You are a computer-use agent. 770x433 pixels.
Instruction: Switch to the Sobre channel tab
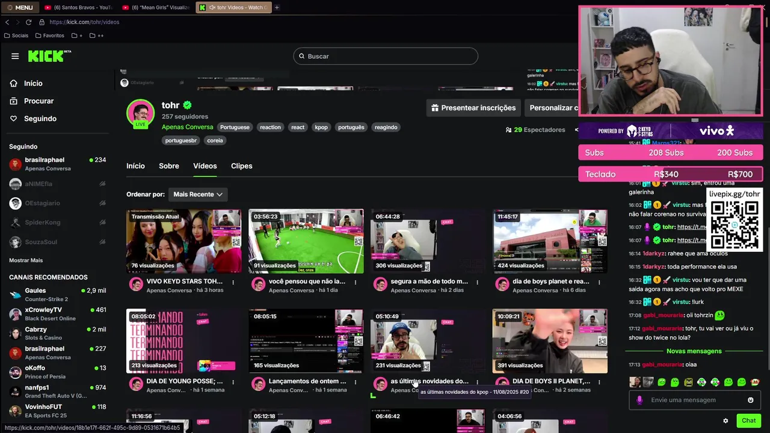pos(169,166)
